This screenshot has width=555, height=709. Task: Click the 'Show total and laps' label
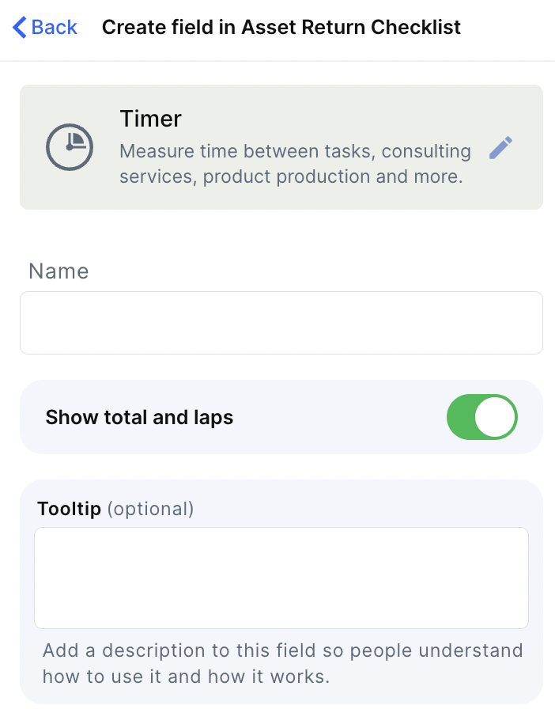(139, 417)
